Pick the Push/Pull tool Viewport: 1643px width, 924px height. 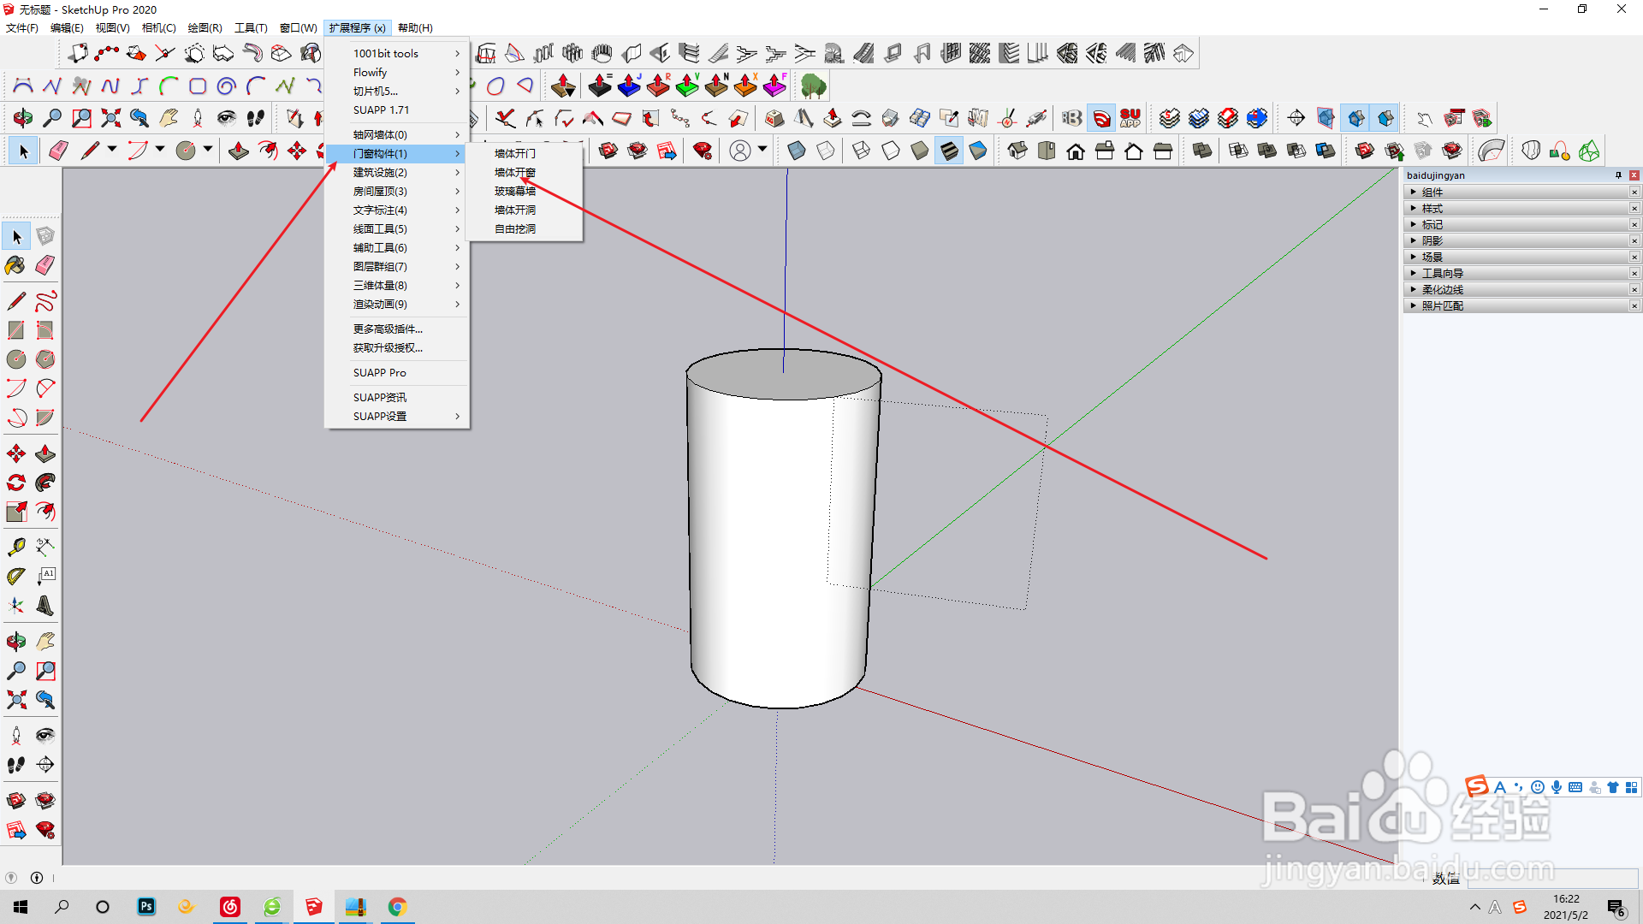[45, 453]
